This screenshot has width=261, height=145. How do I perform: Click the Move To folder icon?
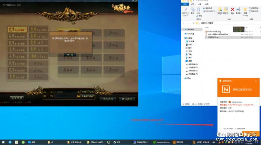220,9
